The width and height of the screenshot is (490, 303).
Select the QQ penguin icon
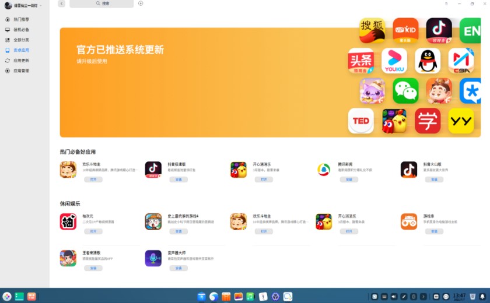click(x=428, y=61)
